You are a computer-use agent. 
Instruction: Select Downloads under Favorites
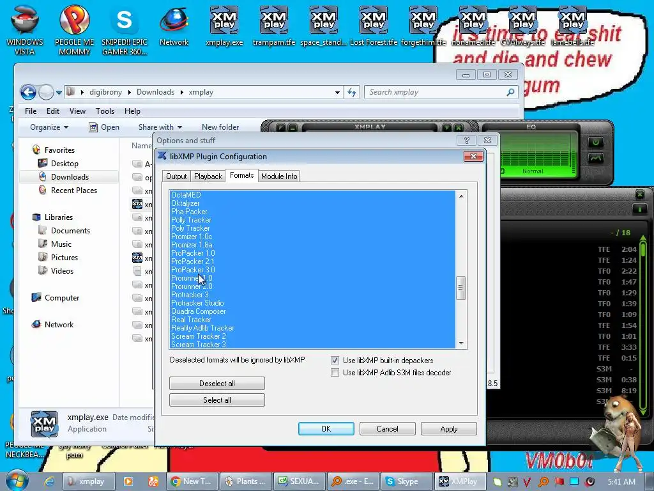pos(70,177)
